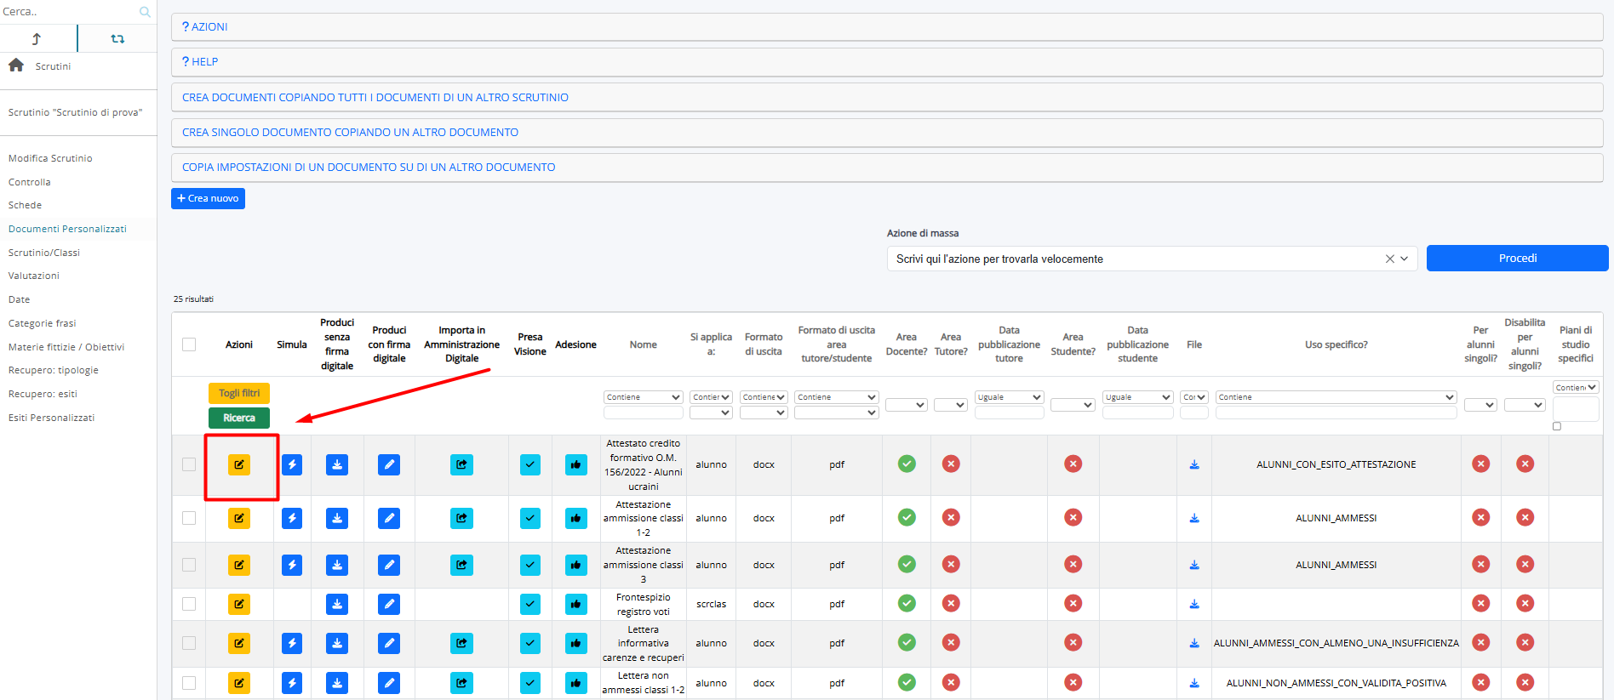The height and width of the screenshot is (700, 1614).
Task: Download file for ALUNNI_CON_ESITO_ATTESTAZIONE row
Action: pyautogui.click(x=1194, y=464)
